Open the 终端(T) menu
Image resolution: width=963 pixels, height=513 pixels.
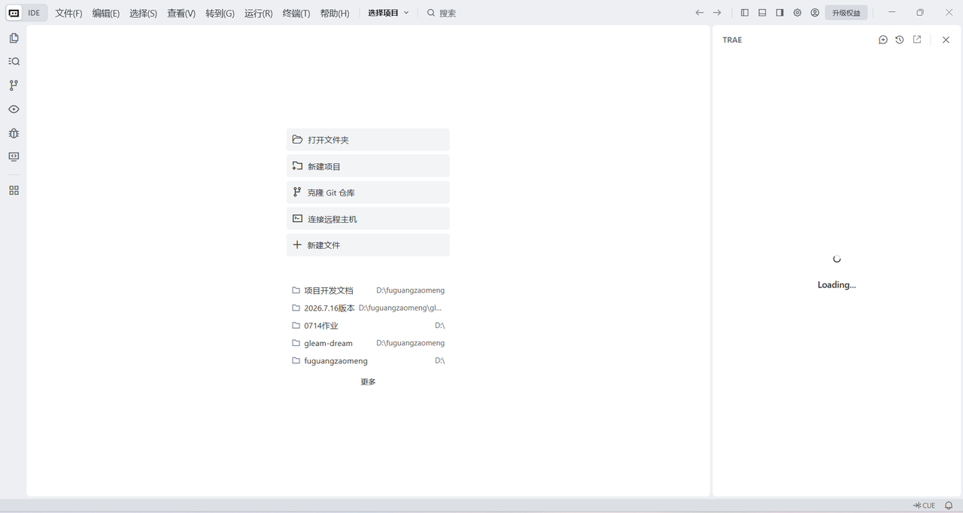click(296, 14)
